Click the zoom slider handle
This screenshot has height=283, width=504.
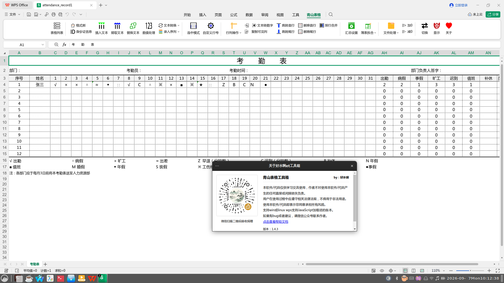[x=470, y=271]
